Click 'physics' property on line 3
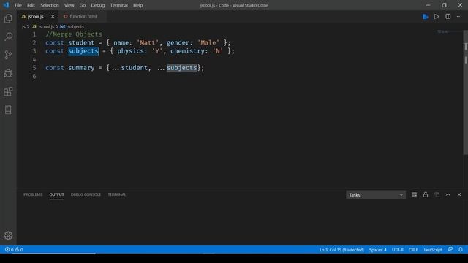Image resolution: width=468 pixels, height=263 pixels. 130,51
